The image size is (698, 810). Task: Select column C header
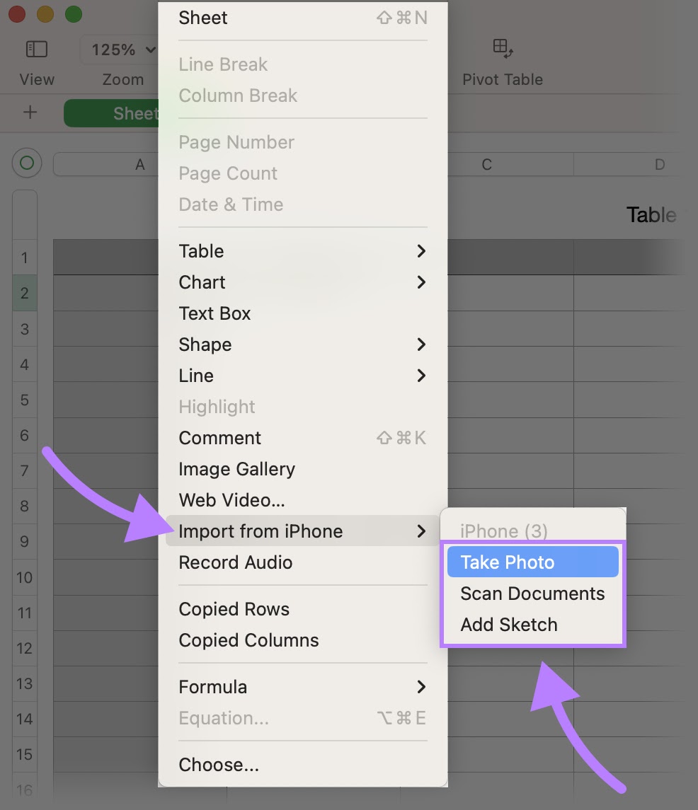(x=486, y=164)
